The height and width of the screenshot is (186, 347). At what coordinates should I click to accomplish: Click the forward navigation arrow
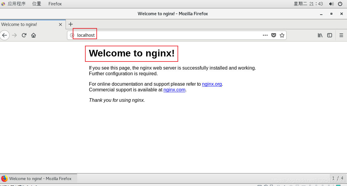tap(14, 35)
